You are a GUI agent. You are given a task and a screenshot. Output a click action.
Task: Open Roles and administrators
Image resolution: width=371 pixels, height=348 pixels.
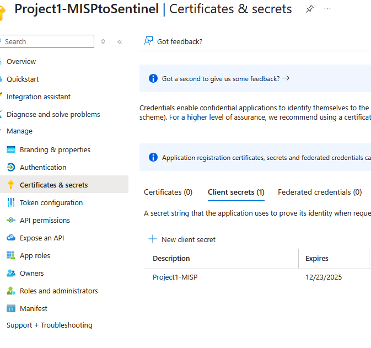click(58, 291)
